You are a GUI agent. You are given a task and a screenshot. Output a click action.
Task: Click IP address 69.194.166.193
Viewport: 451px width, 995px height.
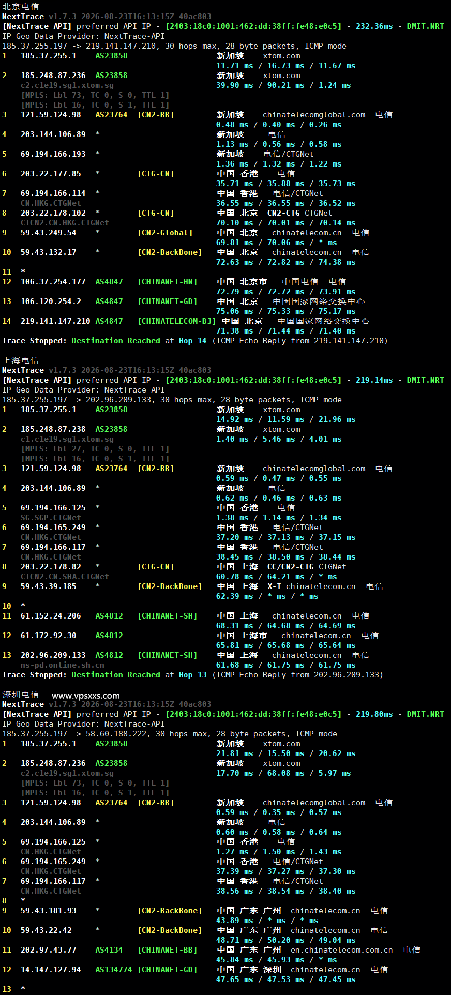53,154
